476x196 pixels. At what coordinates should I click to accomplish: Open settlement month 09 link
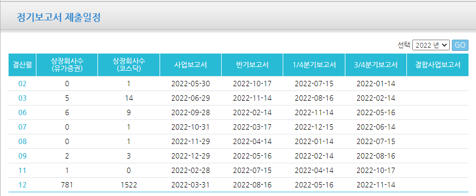point(22,156)
